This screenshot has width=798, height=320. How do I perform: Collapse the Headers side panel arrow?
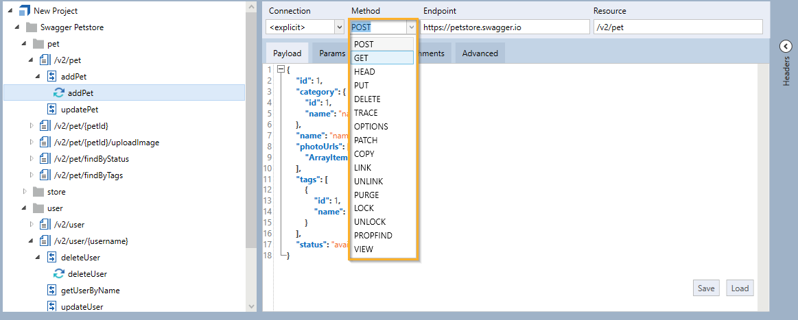click(786, 46)
